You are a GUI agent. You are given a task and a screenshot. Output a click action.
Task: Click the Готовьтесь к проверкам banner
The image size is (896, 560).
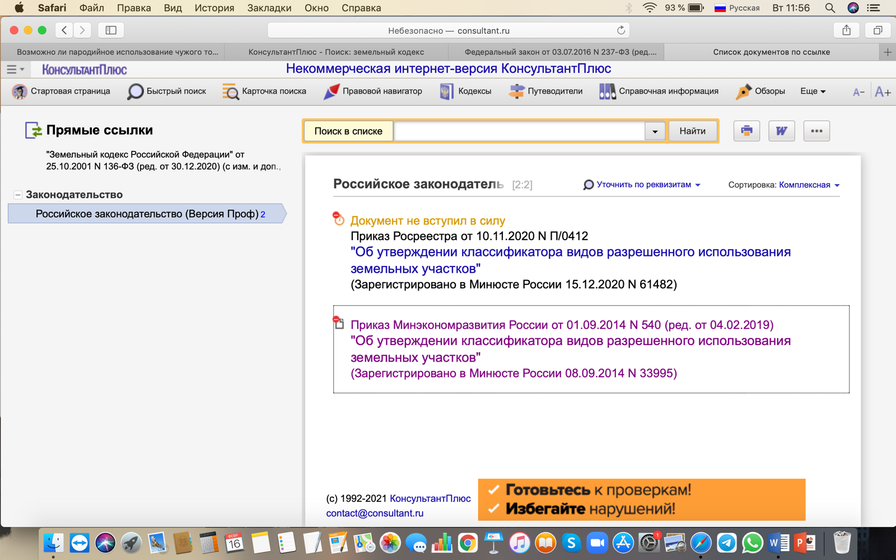(x=642, y=500)
